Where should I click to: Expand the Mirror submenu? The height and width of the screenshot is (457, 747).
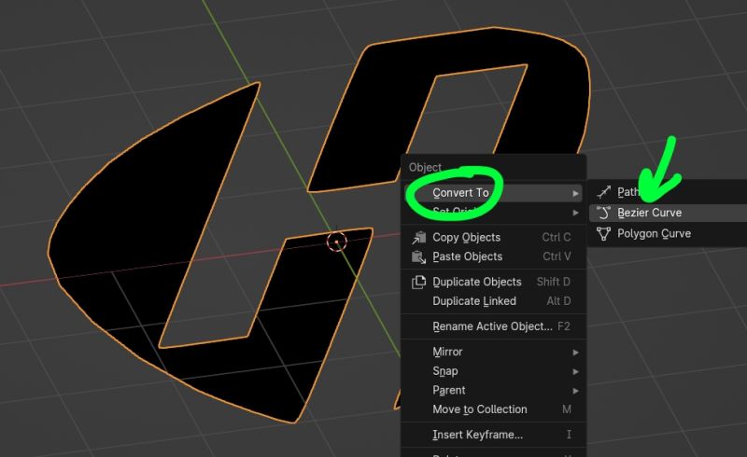(494, 352)
